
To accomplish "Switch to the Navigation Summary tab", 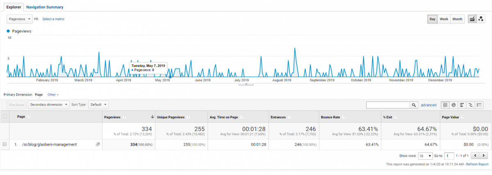I will [x=45, y=7].
